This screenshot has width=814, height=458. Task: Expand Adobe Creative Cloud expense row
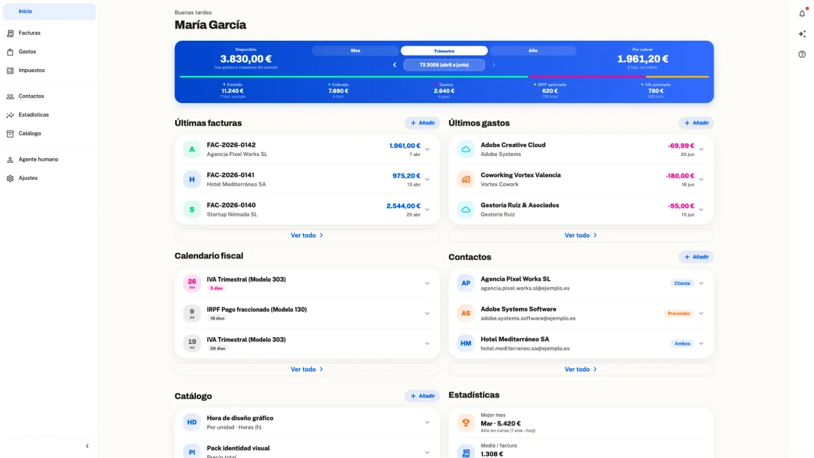click(x=701, y=150)
